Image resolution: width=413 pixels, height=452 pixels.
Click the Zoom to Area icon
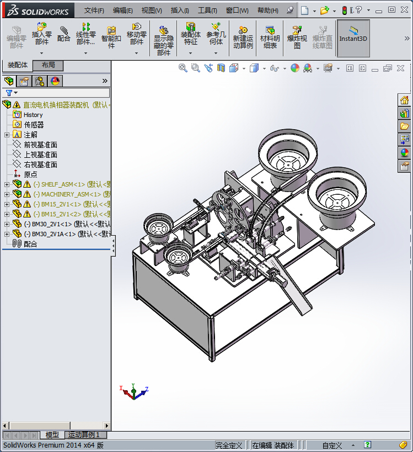coord(196,68)
